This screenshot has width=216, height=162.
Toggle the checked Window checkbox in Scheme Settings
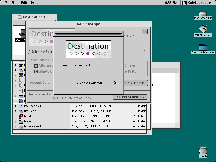pos(36,72)
